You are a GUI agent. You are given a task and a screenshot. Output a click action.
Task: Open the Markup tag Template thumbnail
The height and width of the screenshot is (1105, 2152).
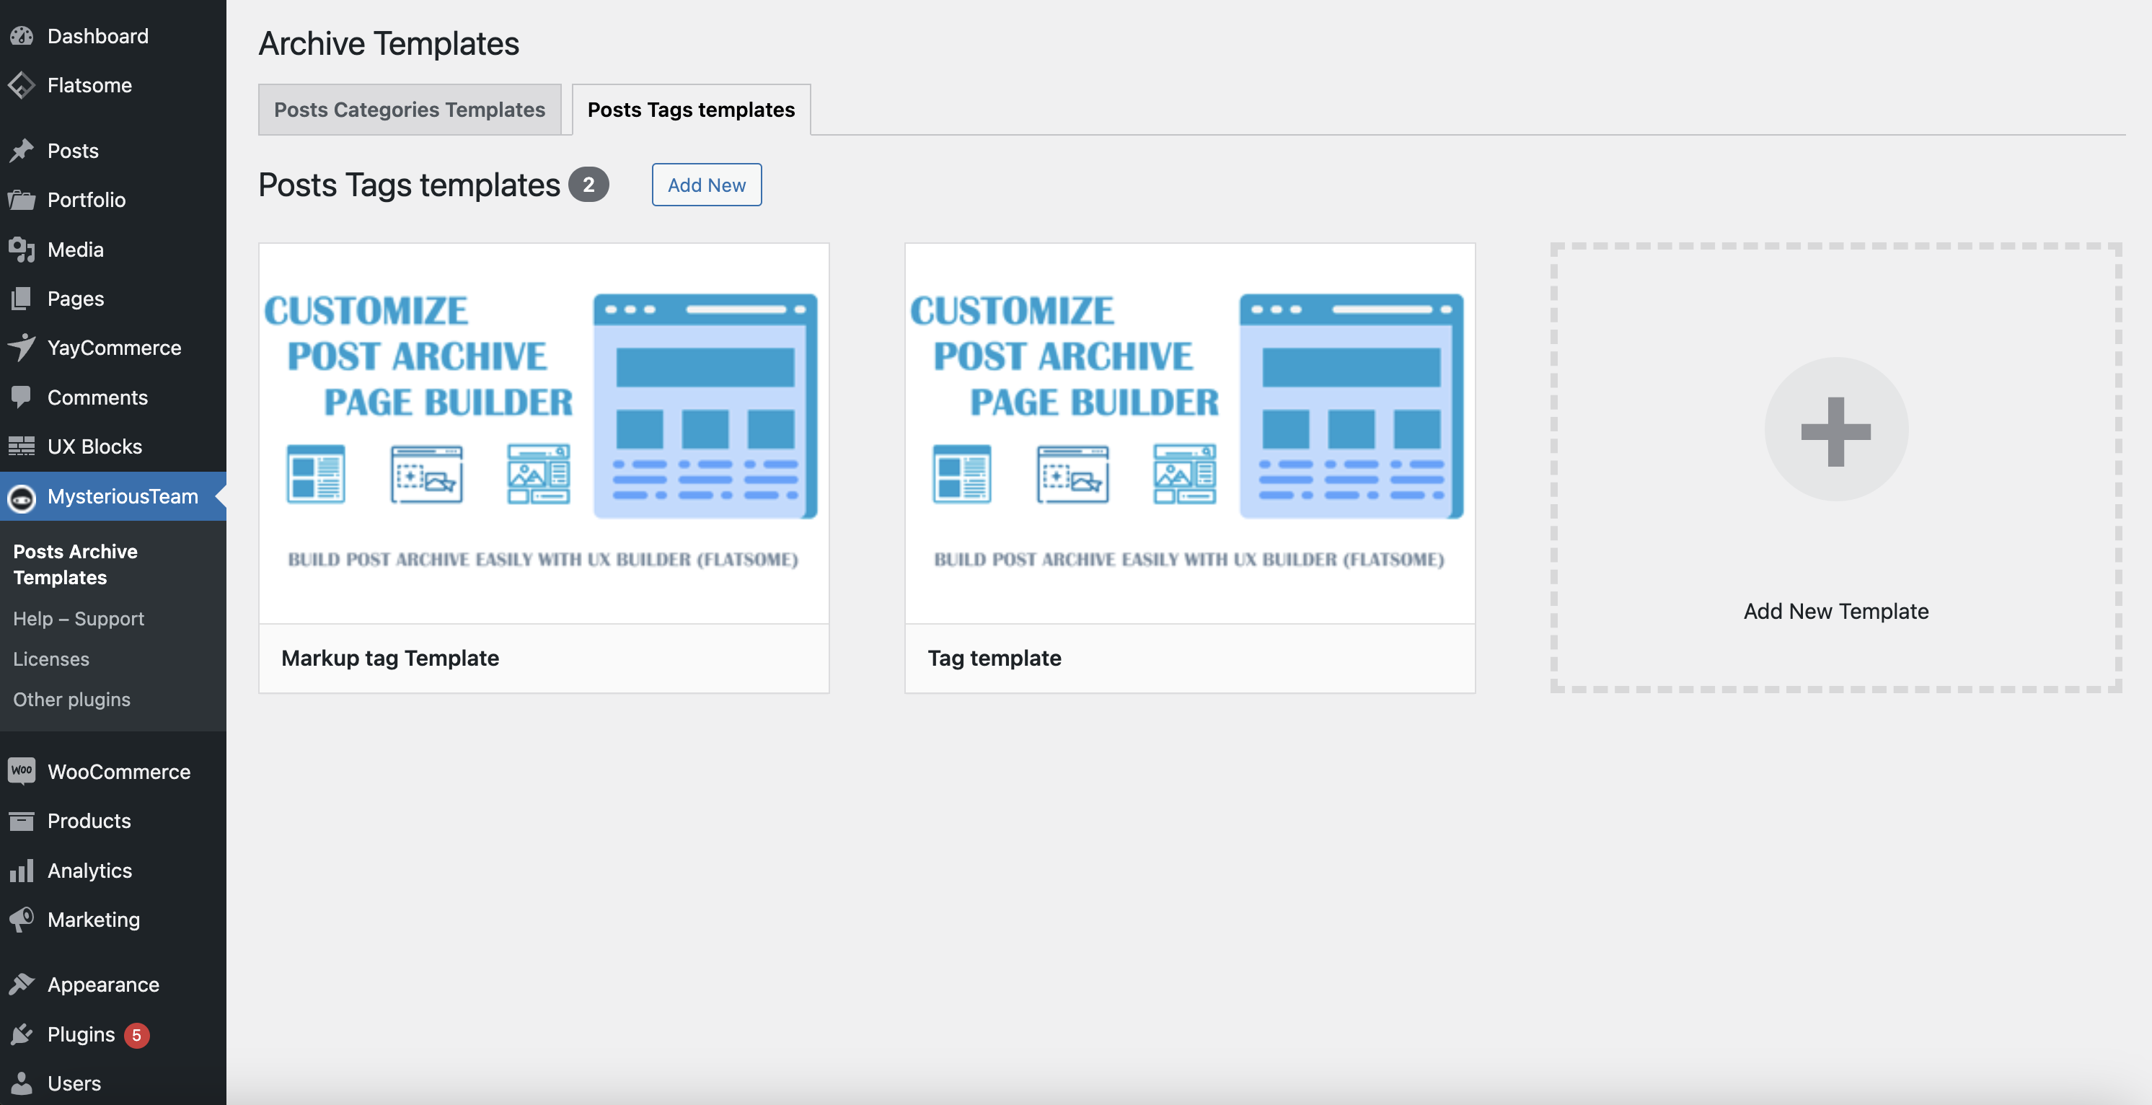click(x=543, y=433)
